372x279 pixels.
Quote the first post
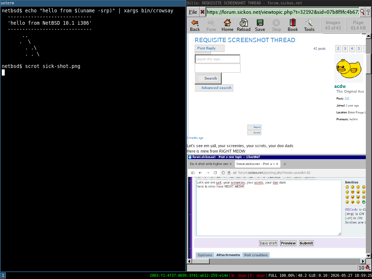point(254,133)
